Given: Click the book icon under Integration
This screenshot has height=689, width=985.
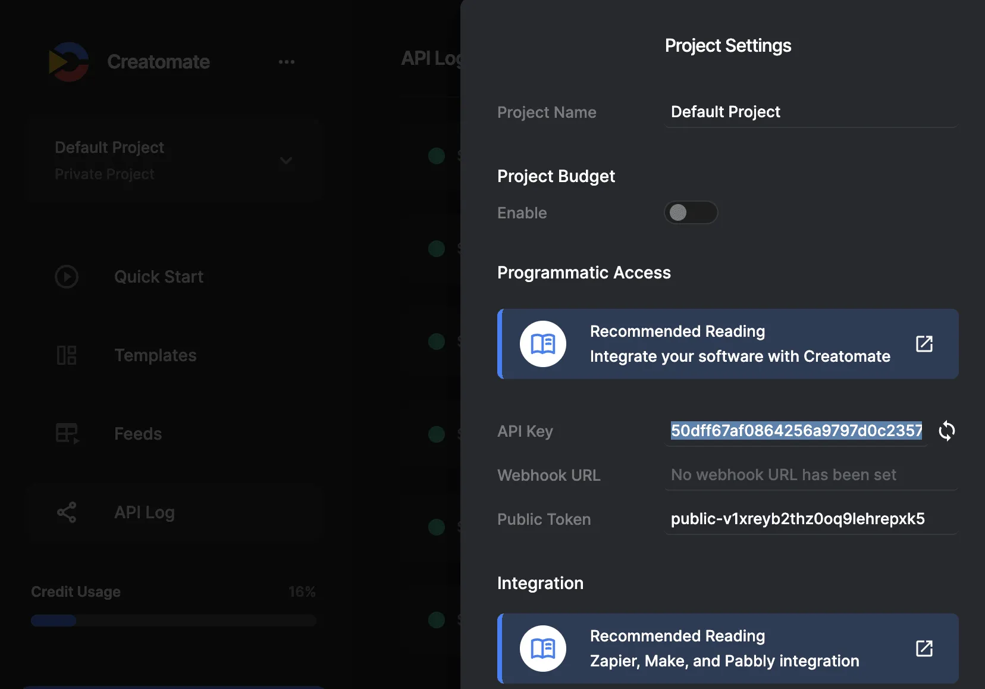Looking at the screenshot, I should (542, 649).
